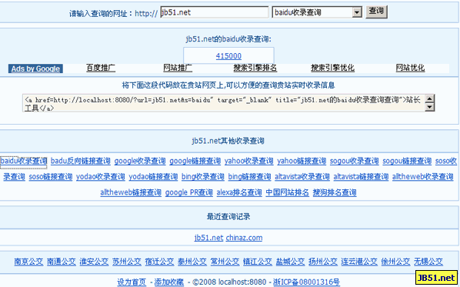
Task: Open the 连云港公交 link
Action: (359, 262)
